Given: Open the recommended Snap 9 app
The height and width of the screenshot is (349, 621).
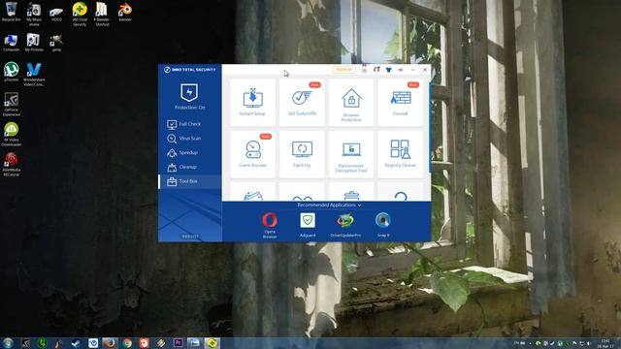Looking at the screenshot, I should (383, 225).
